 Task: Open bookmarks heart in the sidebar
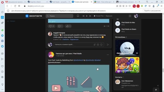2,66
